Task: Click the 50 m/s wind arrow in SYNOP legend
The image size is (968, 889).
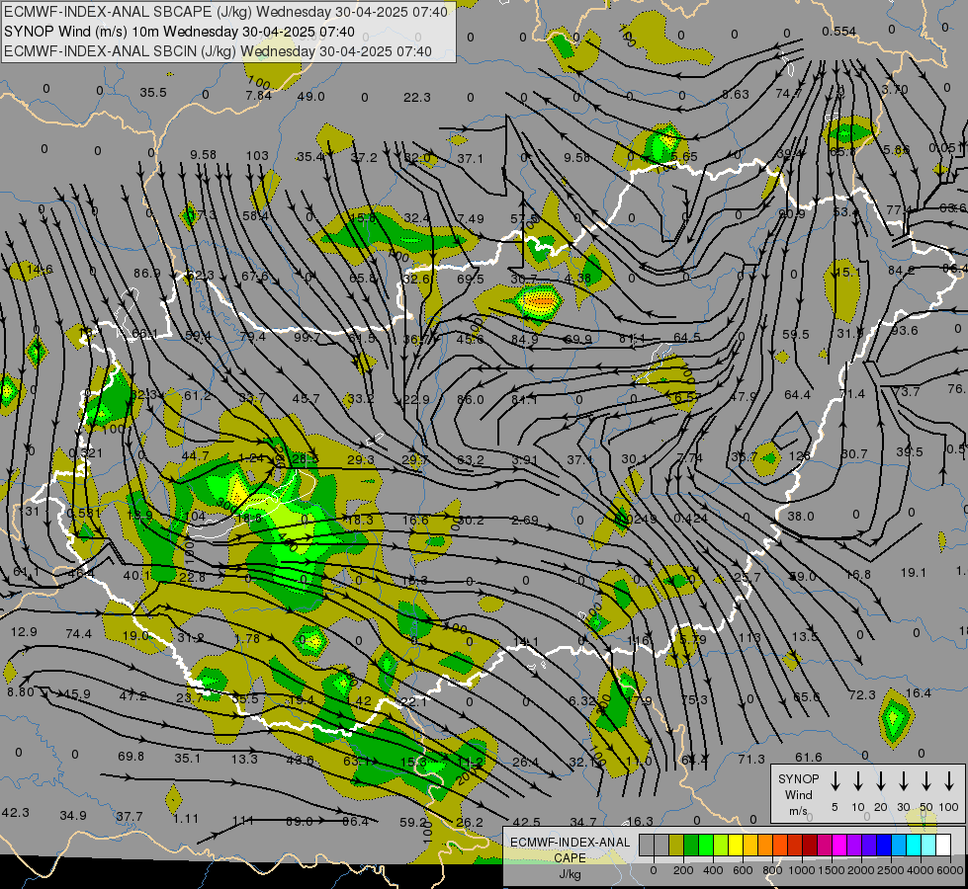Action: click(x=926, y=781)
